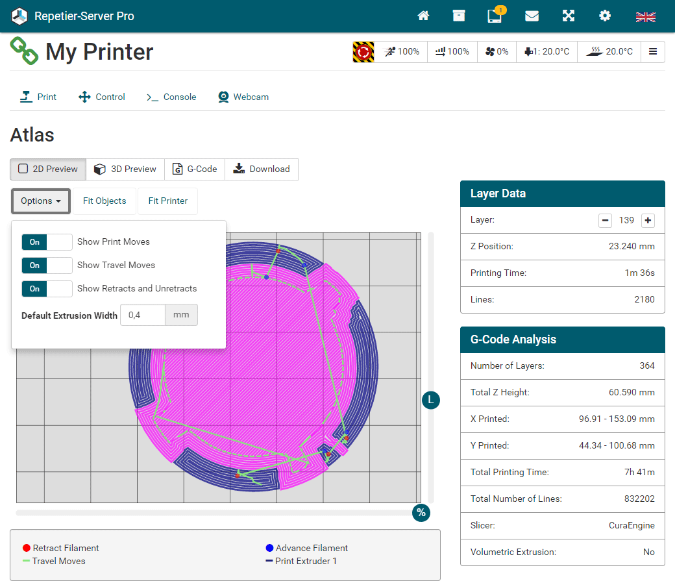The height and width of the screenshot is (581, 675).
Task: Click the Default Extrusion Width field
Action: [143, 315]
